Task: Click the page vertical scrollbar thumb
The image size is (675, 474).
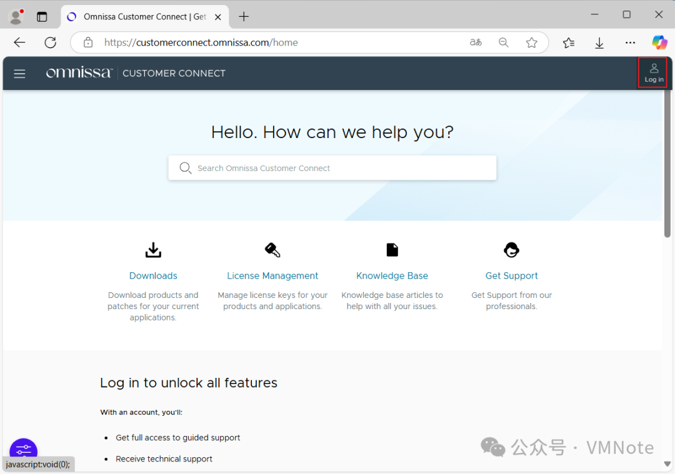Action: 667,164
